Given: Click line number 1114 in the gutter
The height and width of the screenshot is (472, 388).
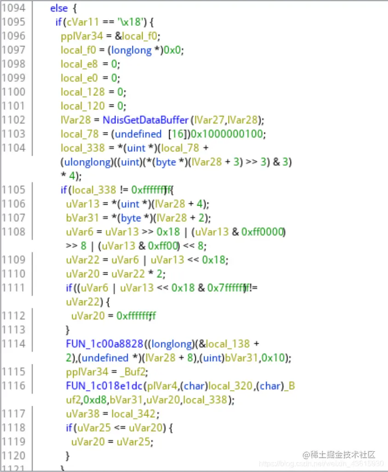Looking at the screenshot, I should [x=14, y=344].
